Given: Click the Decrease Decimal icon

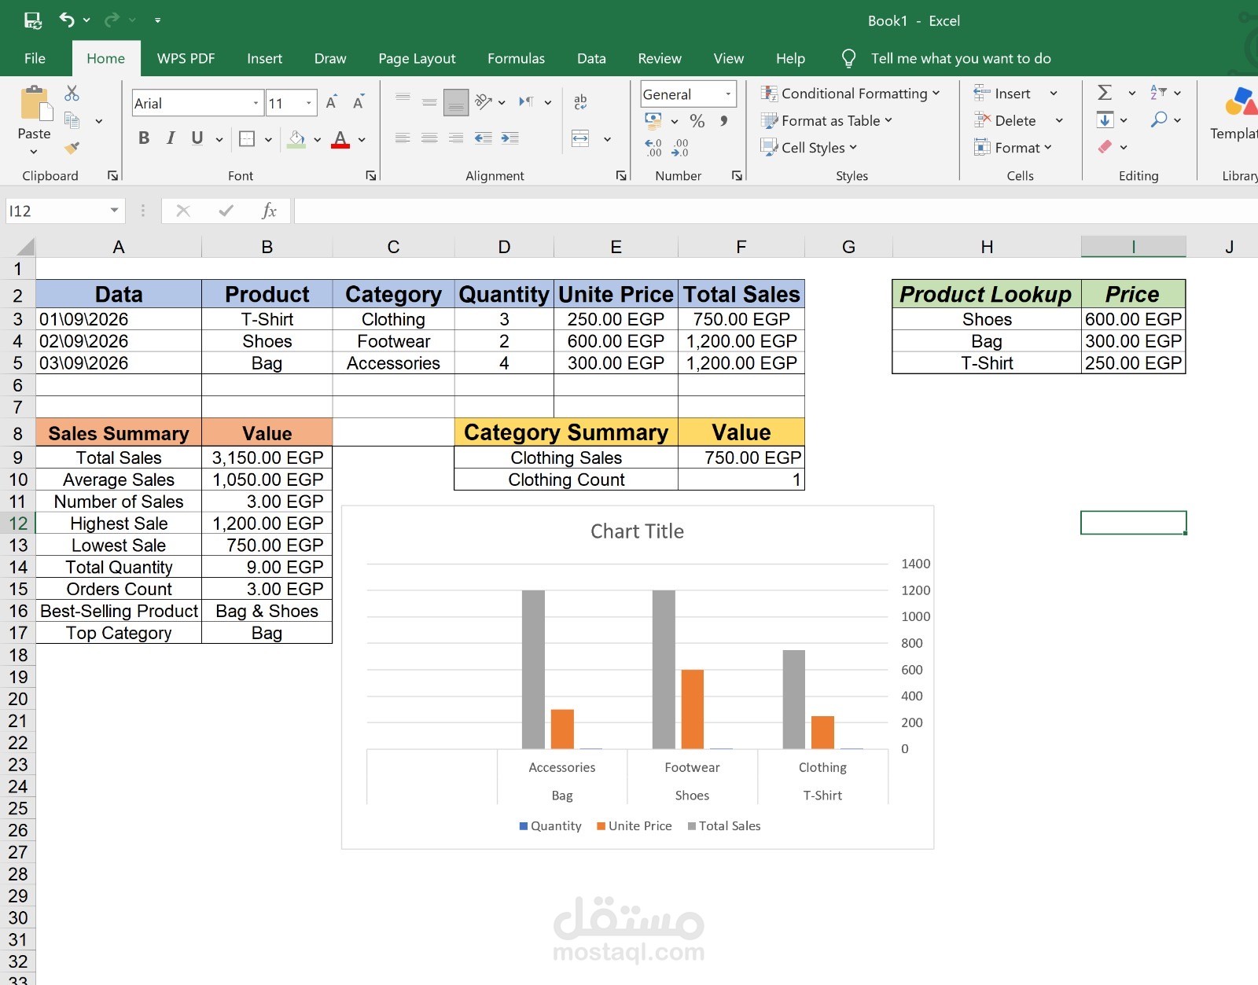Looking at the screenshot, I should (680, 147).
